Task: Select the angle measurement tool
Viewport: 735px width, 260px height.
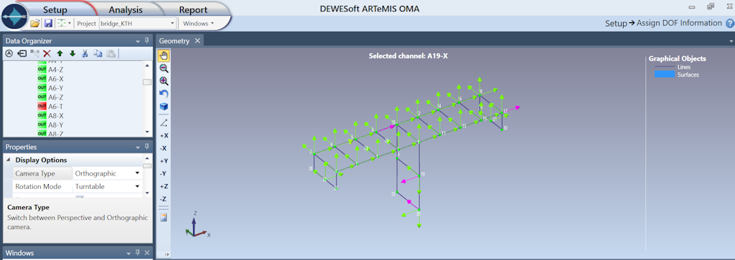Action: click(164, 123)
